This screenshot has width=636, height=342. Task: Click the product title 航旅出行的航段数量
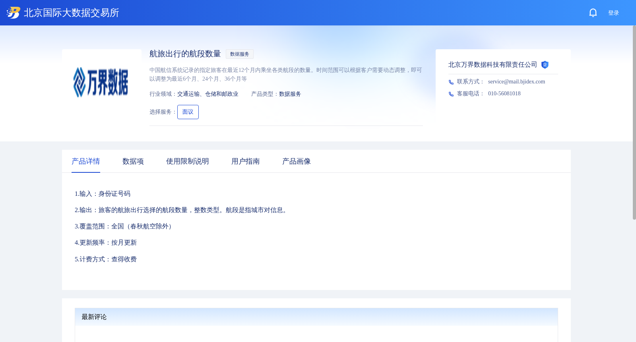[185, 54]
